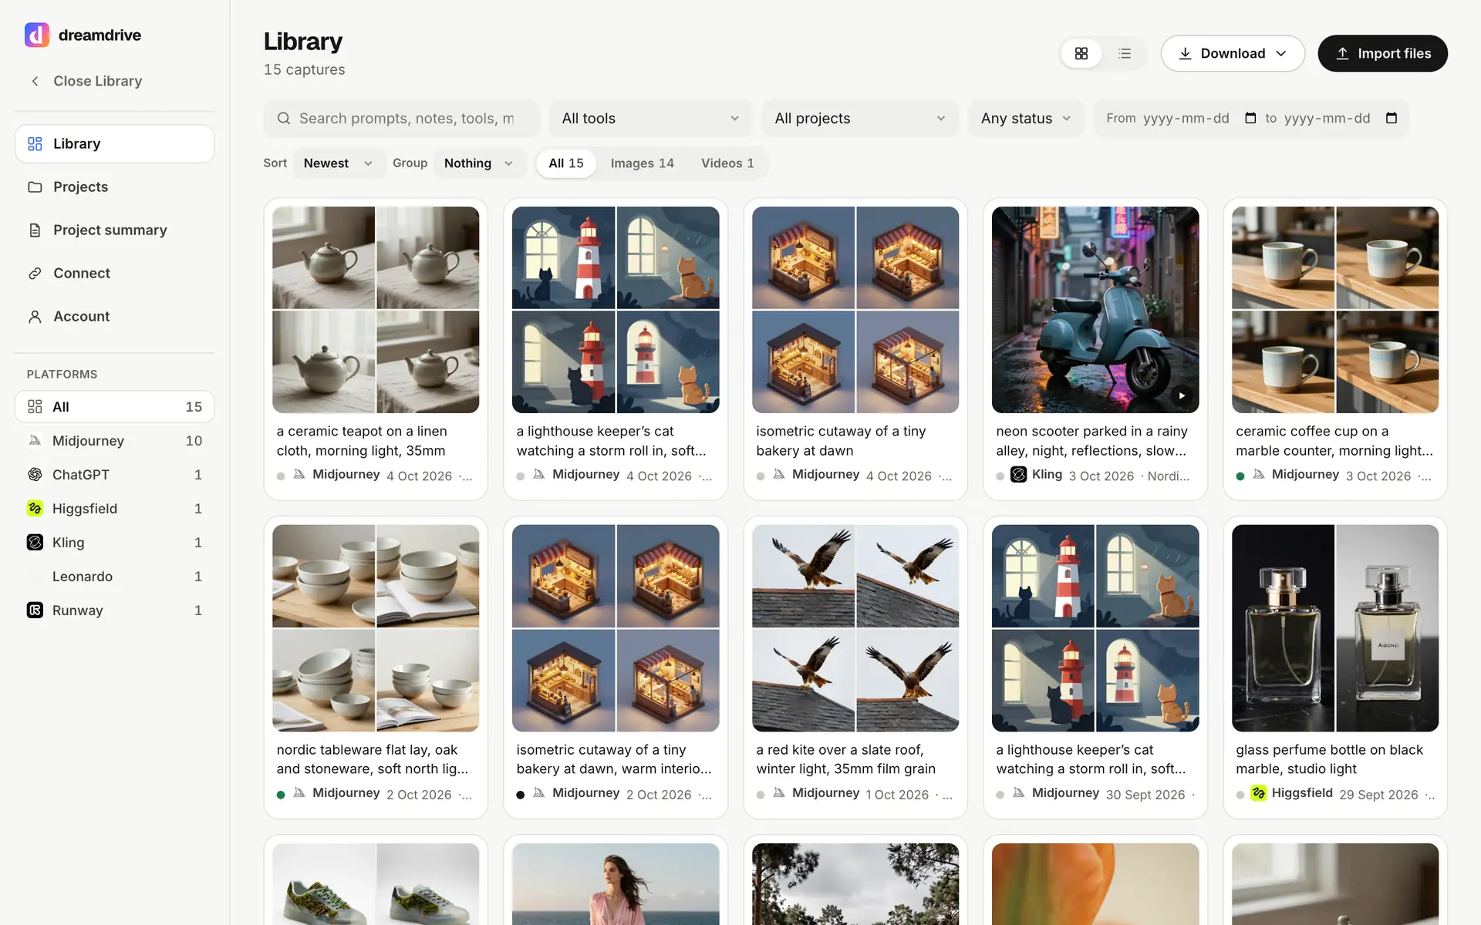The width and height of the screenshot is (1481, 925).
Task: Click the Kling logo icon in Platforms
Action: 35,543
